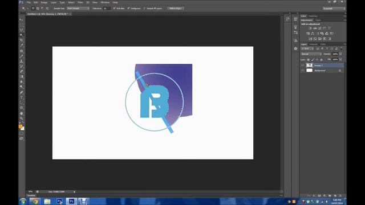Open the Normal blend mode dropdown
The height and width of the screenshot is (205, 365).
(311, 54)
